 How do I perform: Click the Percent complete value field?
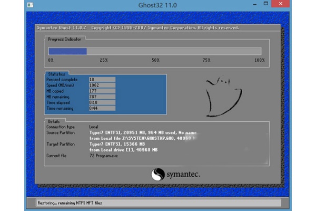tap(102, 80)
